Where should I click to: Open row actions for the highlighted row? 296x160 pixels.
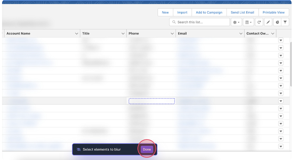[281, 101]
